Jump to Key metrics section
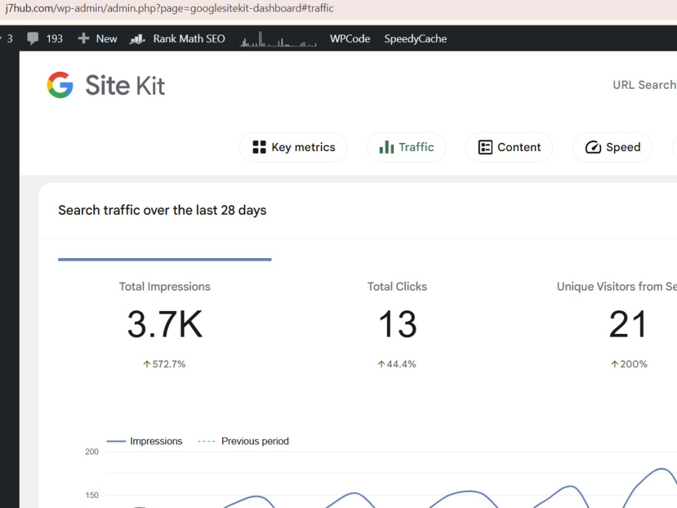The width and height of the screenshot is (677, 508). click(x=293, y=147)
